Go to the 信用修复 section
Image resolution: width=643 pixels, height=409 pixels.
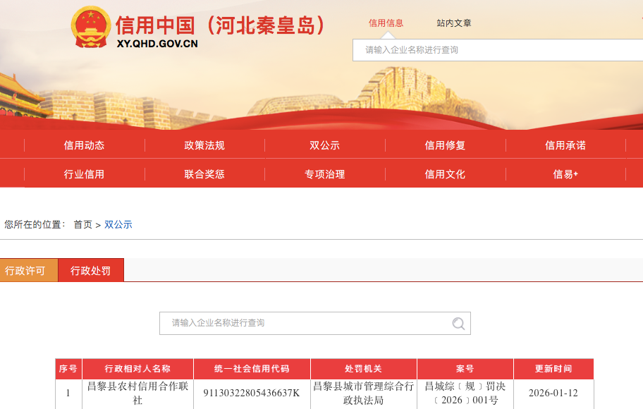(445, 145)
